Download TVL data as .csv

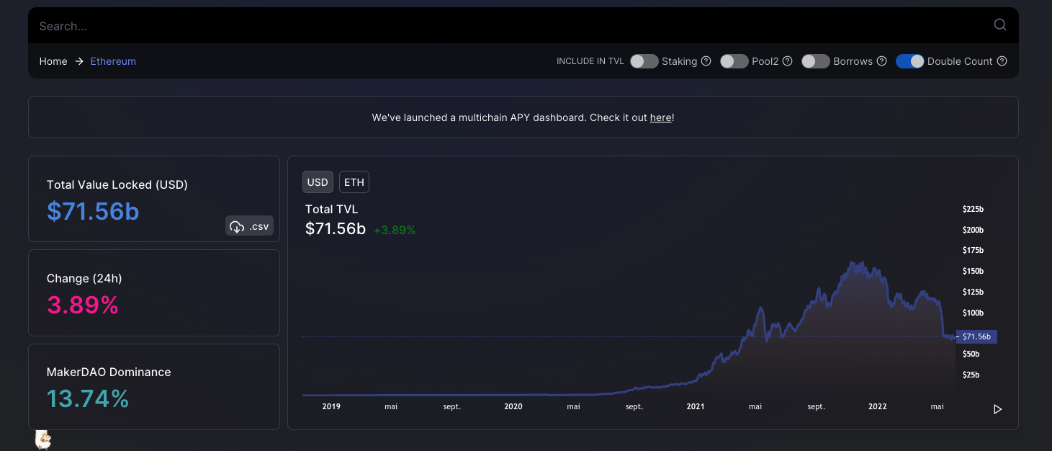coord(249,226)
